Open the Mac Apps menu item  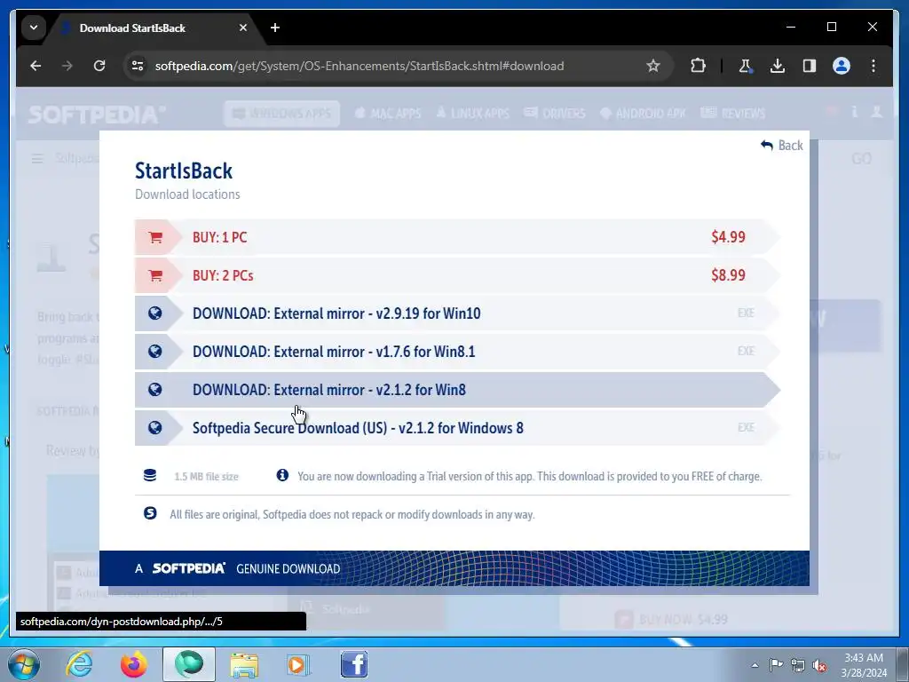point(388,114)
